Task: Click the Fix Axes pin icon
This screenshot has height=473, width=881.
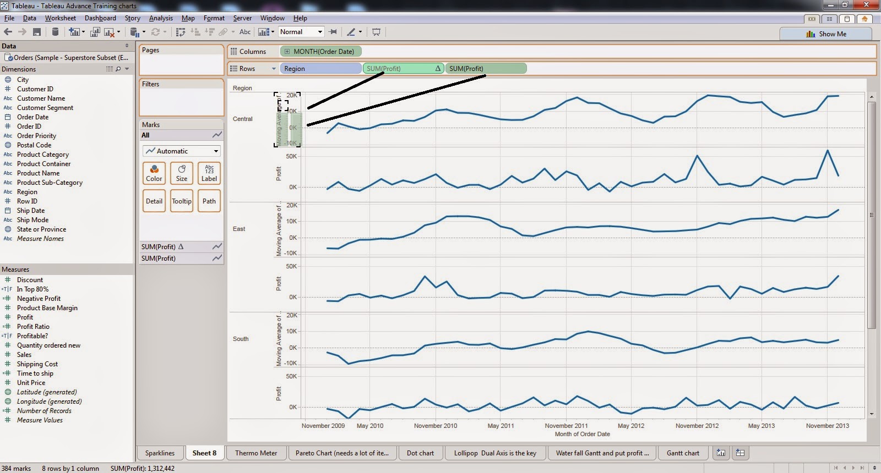Action: (333, 32)
